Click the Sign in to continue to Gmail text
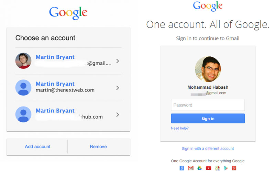The image size is (275, 176). click(208, 38)
